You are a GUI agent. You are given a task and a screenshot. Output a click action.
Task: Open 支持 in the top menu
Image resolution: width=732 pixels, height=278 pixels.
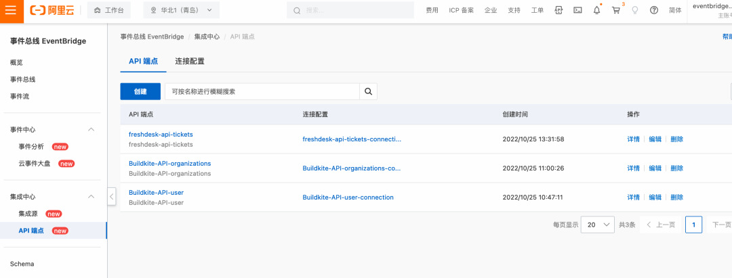pyautogui.click(x=514, y=10)
